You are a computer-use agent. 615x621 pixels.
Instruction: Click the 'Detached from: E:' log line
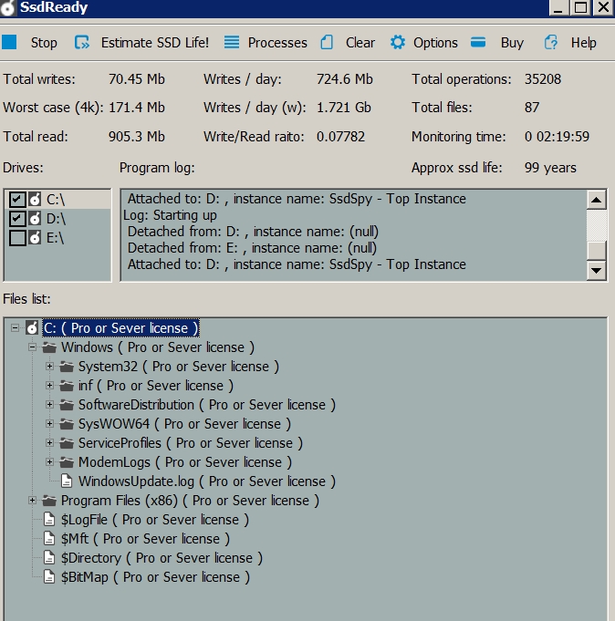252,248
